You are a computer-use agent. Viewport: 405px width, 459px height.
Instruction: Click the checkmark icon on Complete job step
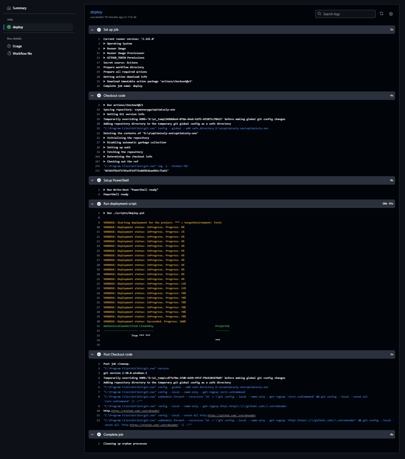pos(99,434)
